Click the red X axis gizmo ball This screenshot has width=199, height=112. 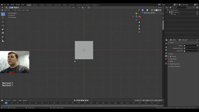coord(140,16)
